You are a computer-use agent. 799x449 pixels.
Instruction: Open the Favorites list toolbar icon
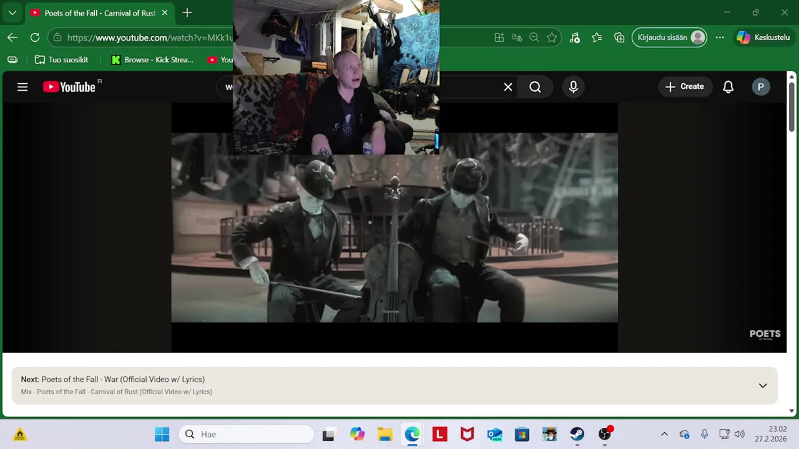[597, 37]
